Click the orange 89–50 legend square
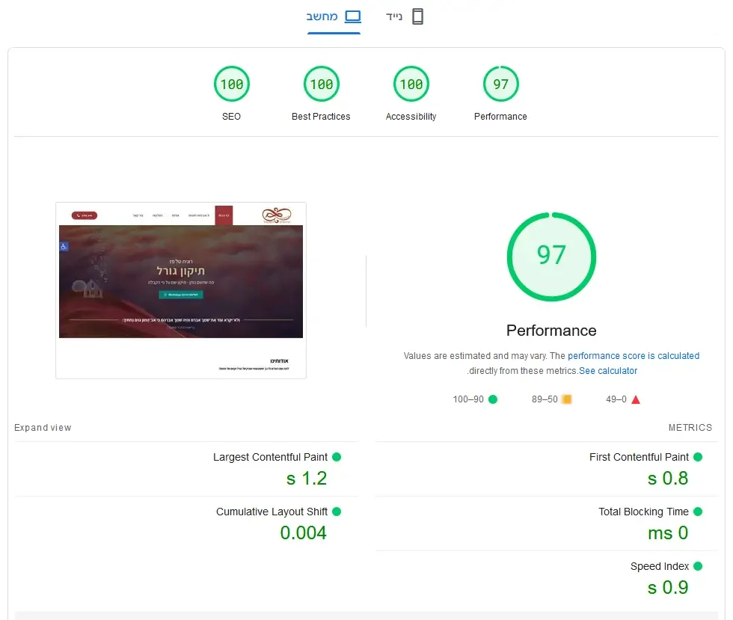This screenshot has width=733, height=620. tap(566, 399)
